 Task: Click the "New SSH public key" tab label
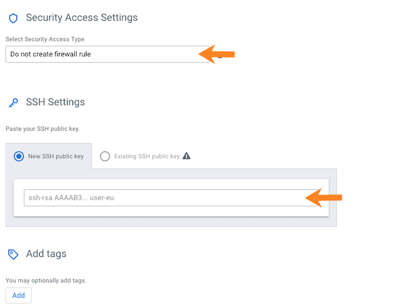(56, 156)
